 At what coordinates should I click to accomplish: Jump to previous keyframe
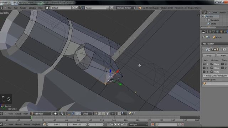pyautogui.click(x=112, y=124)
